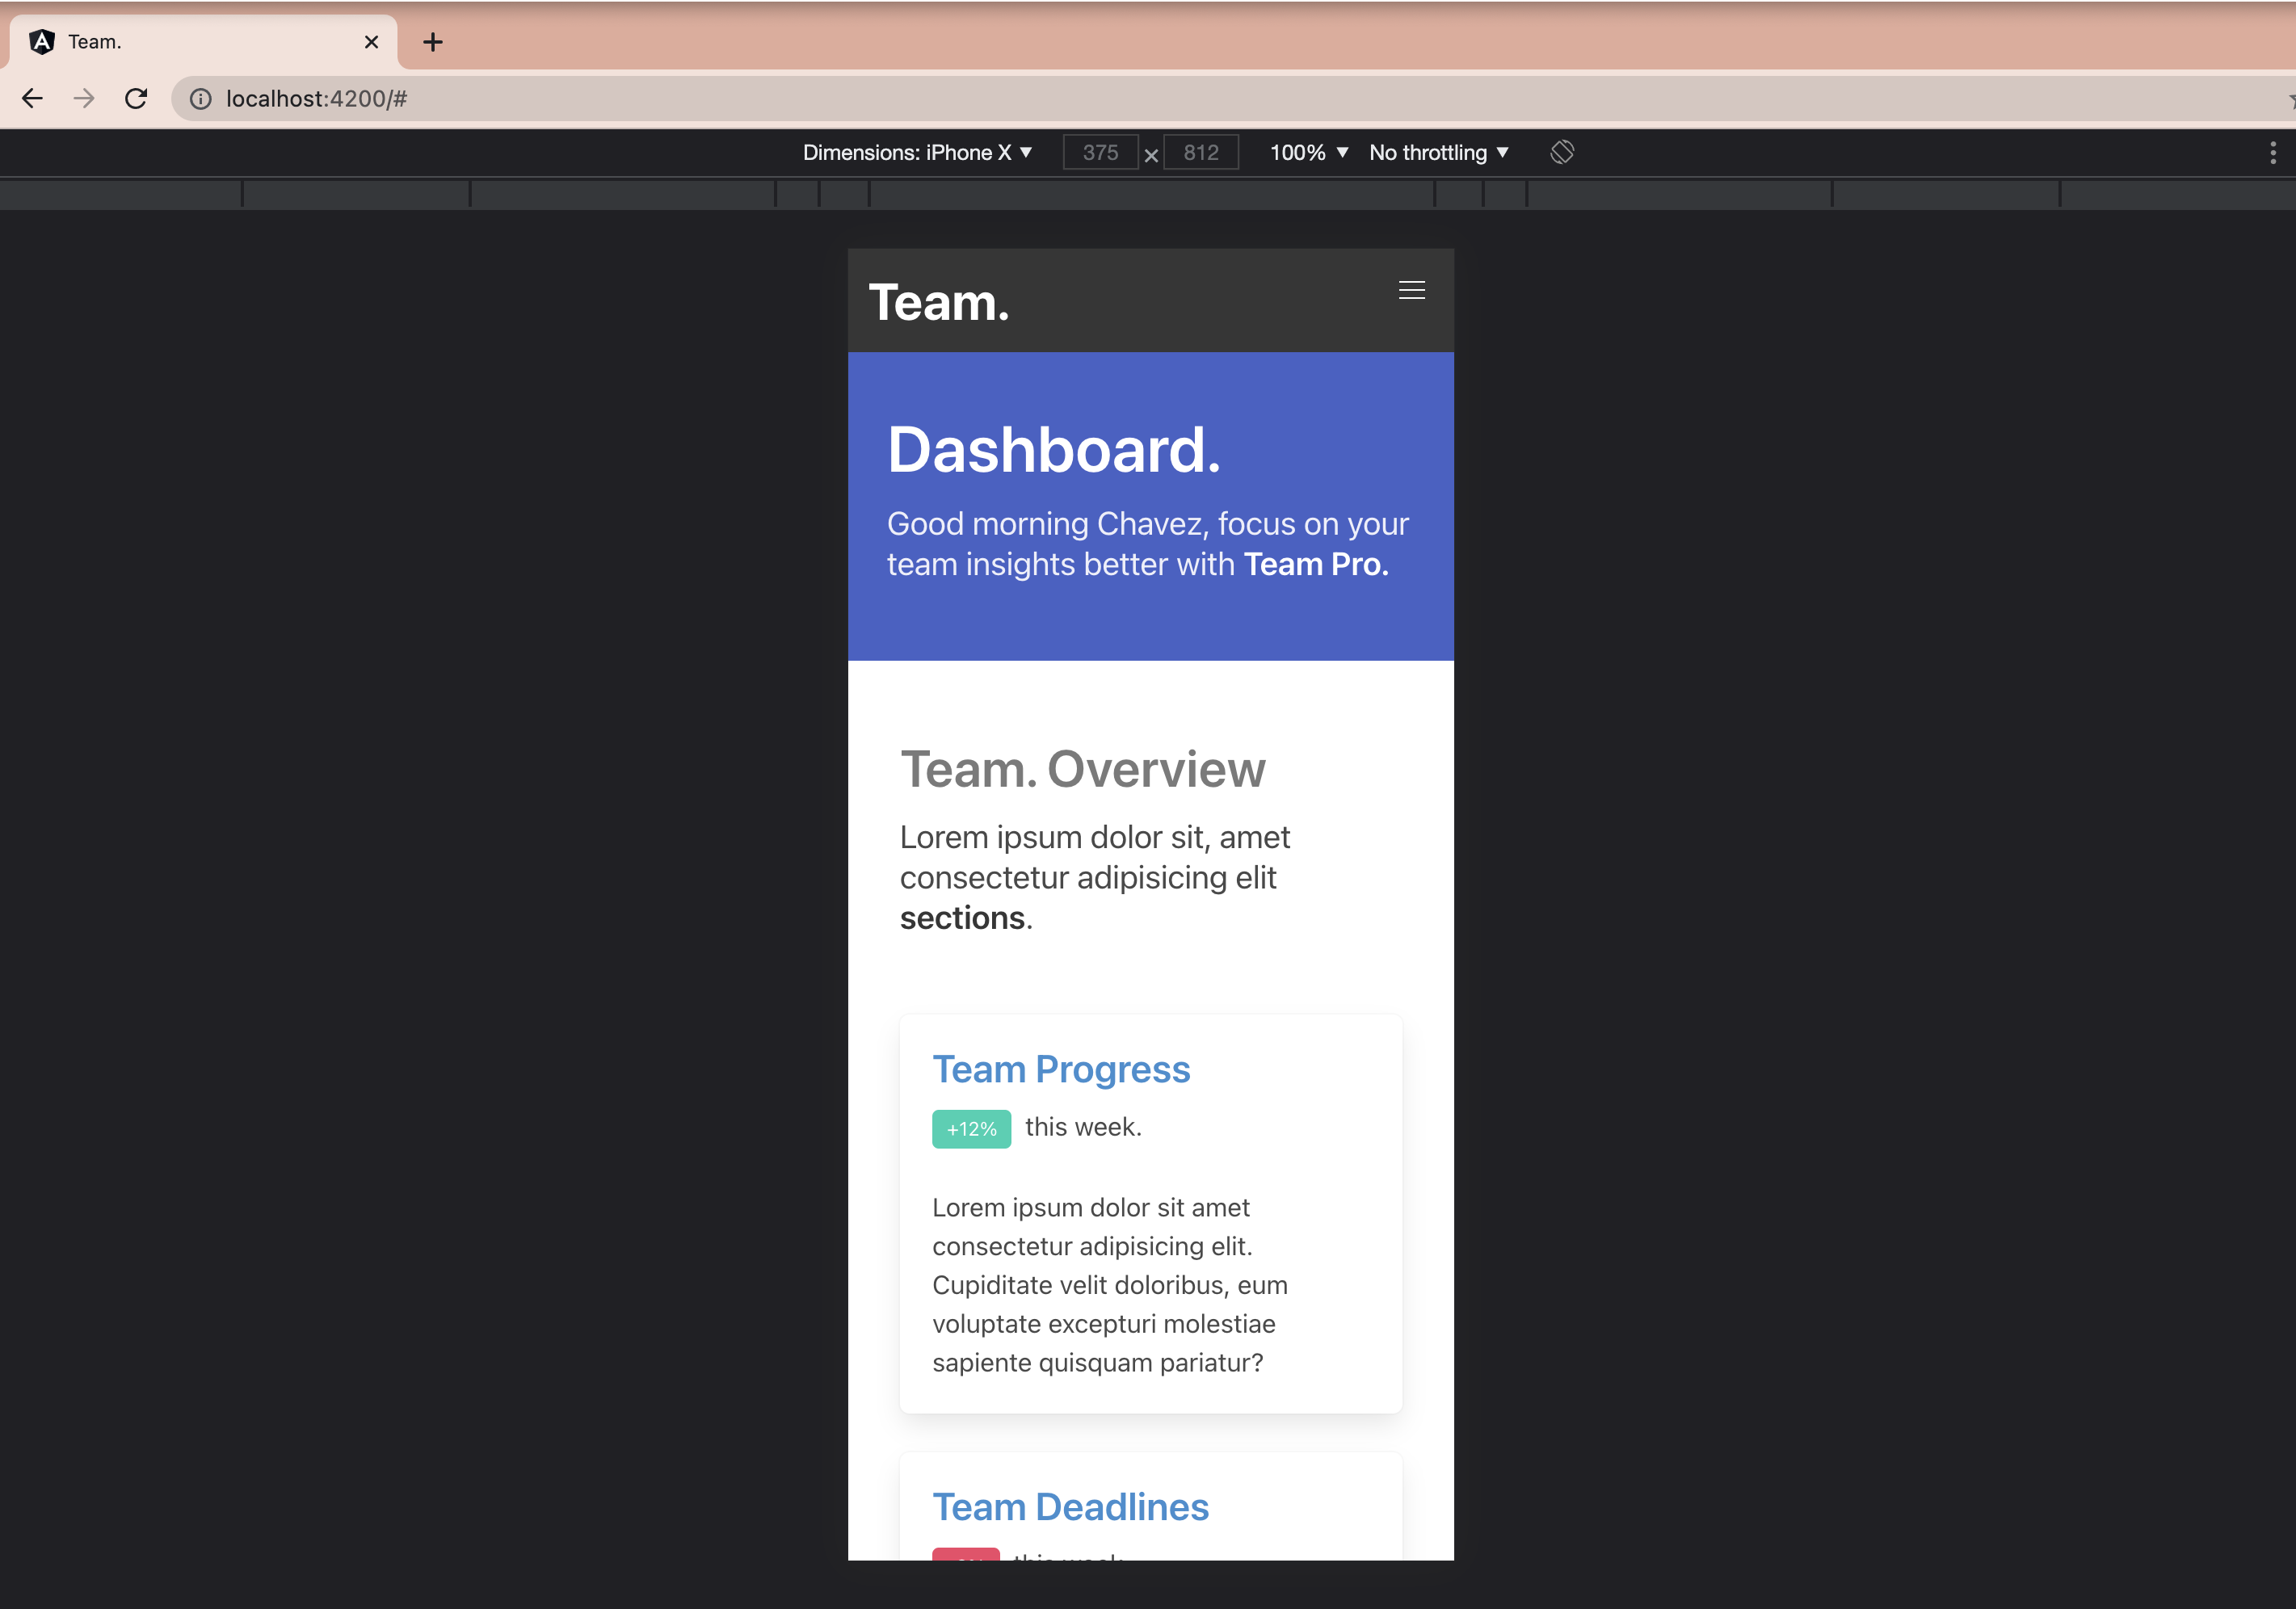Open a new browser tab
This screenshot has width=2296, height=1609.
[432, 41]
